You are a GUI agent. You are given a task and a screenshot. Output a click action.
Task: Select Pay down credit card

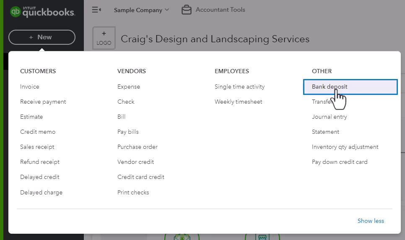pyautogui.click(x=340, y=162)
